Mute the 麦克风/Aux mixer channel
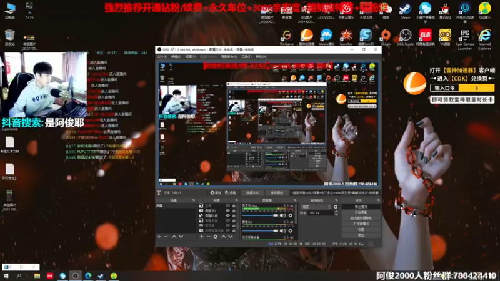500x281 pixels. tap(283, 215)
